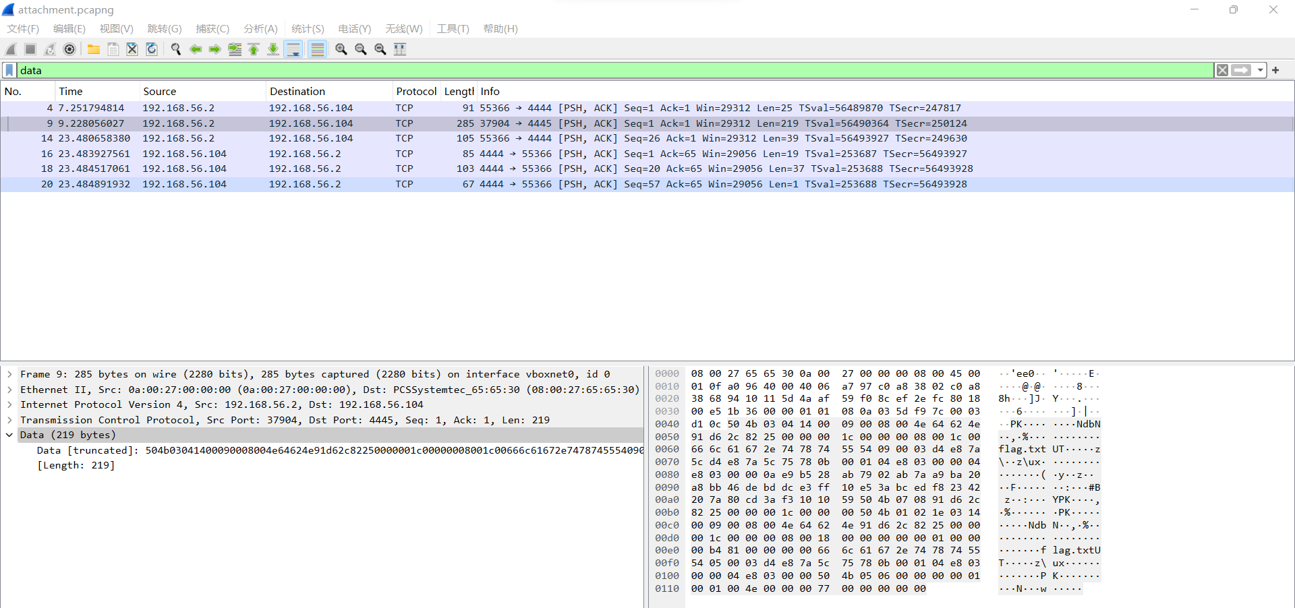Sort by the Destination column header
Viewport: 1295px width, 608px height.
point(329,92)
